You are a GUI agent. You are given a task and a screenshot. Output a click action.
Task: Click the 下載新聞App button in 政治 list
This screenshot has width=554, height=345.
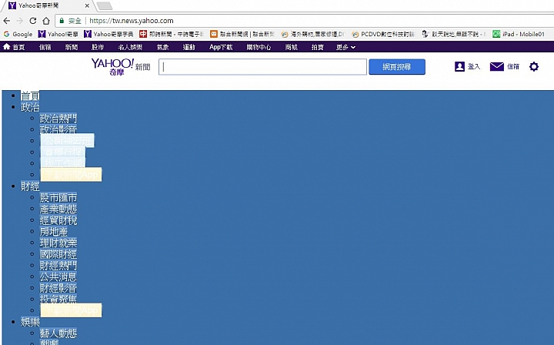[x=71, y=175]
